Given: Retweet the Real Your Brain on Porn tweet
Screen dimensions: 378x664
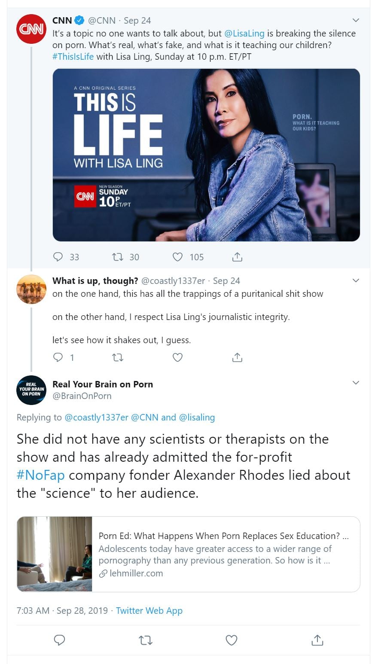Looking at the screenshot, I should [x=145, y=640].
